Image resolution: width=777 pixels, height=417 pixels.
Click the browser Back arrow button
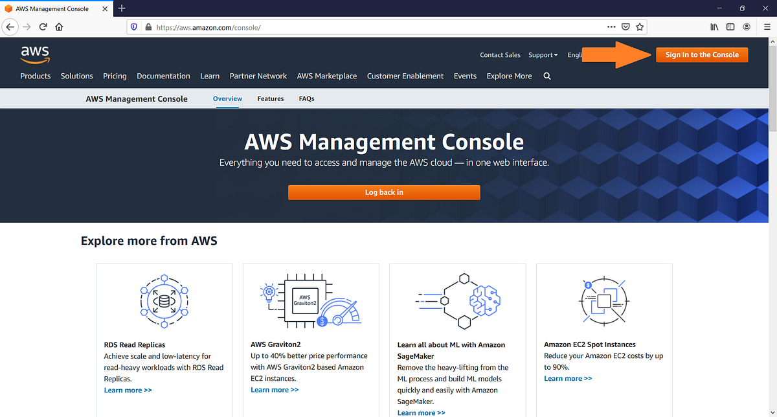coord(10,27)
